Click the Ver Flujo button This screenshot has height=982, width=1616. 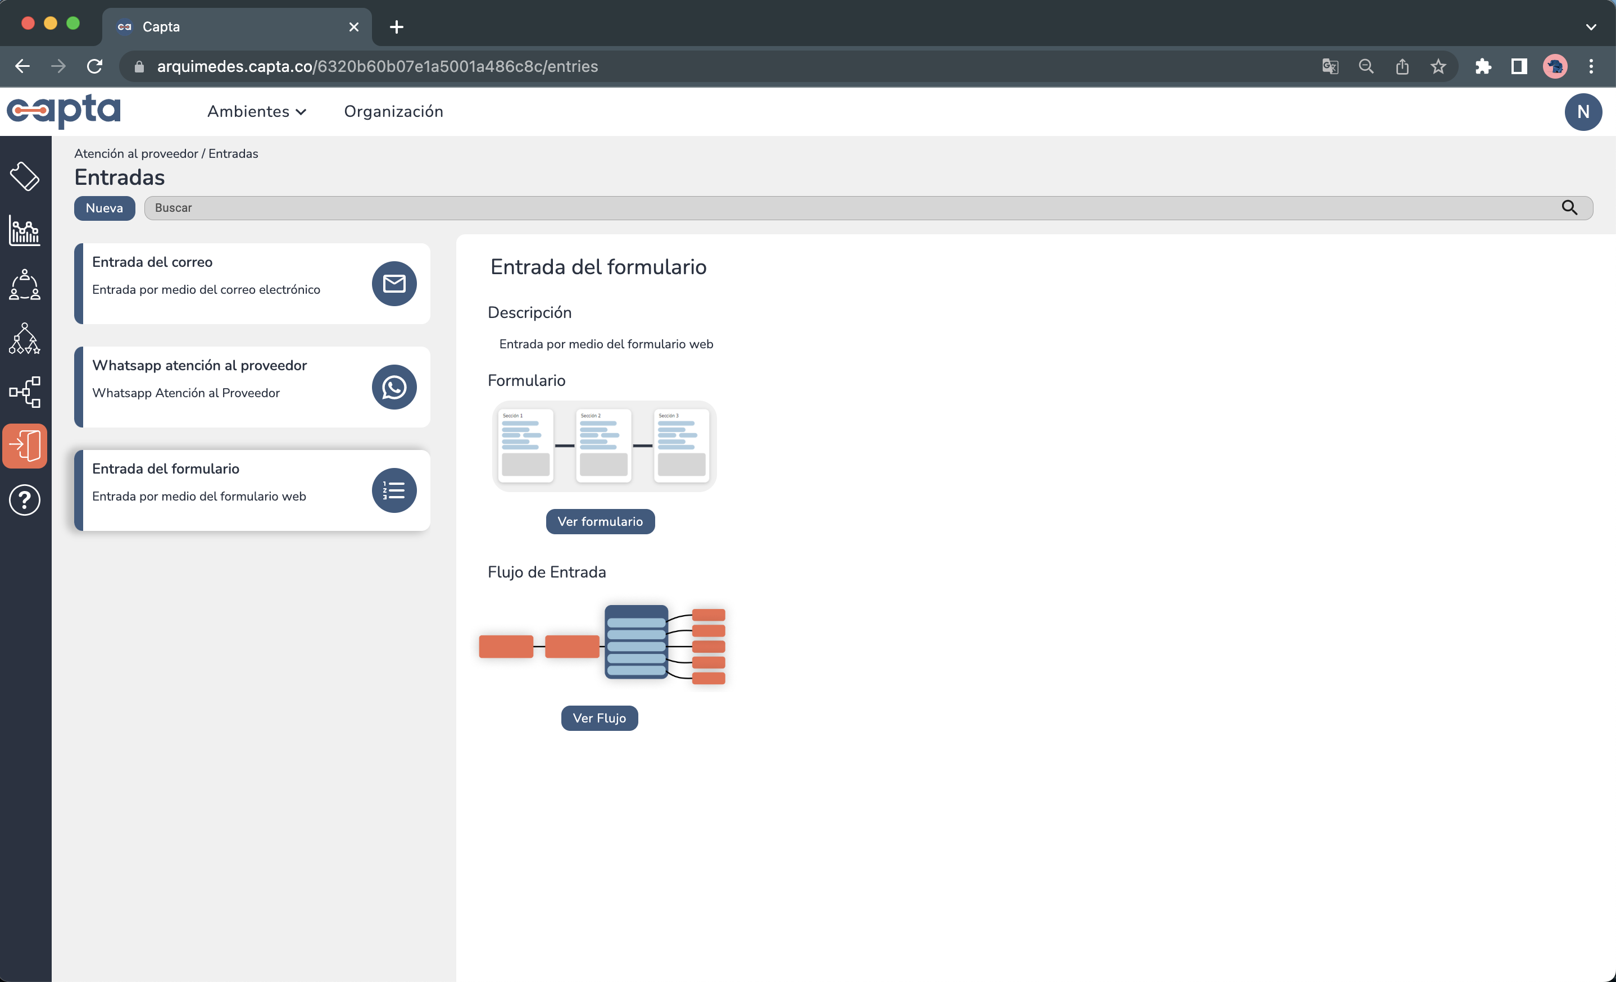click(599, 718)
